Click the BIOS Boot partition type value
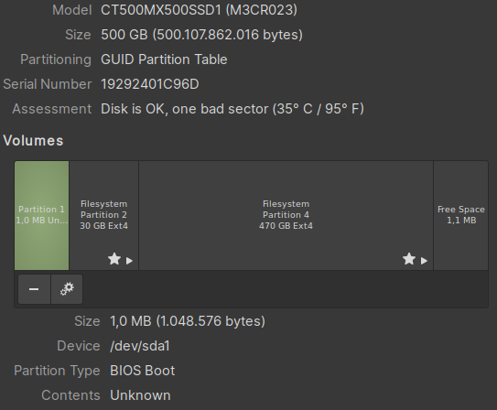This screenshot has height=410, width=497. click(142, 371)
